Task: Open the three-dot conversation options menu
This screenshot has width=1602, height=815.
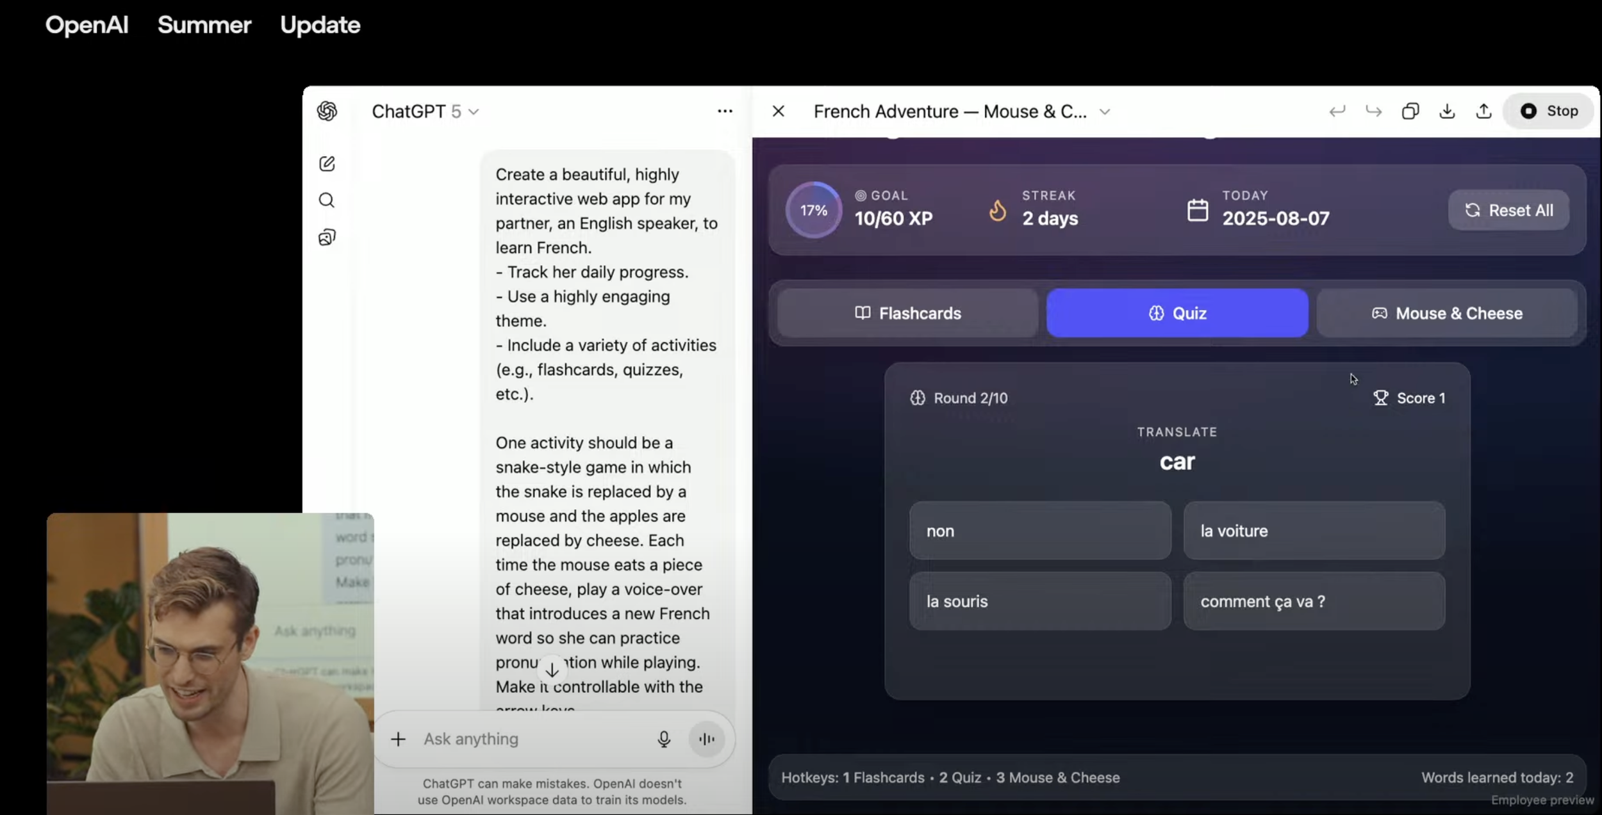Action: click(725, 111)
